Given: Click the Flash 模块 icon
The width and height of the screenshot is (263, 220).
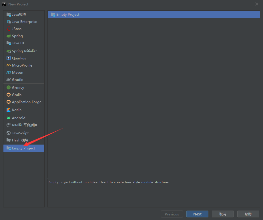Looking at the screenshot, I should 9,140.
